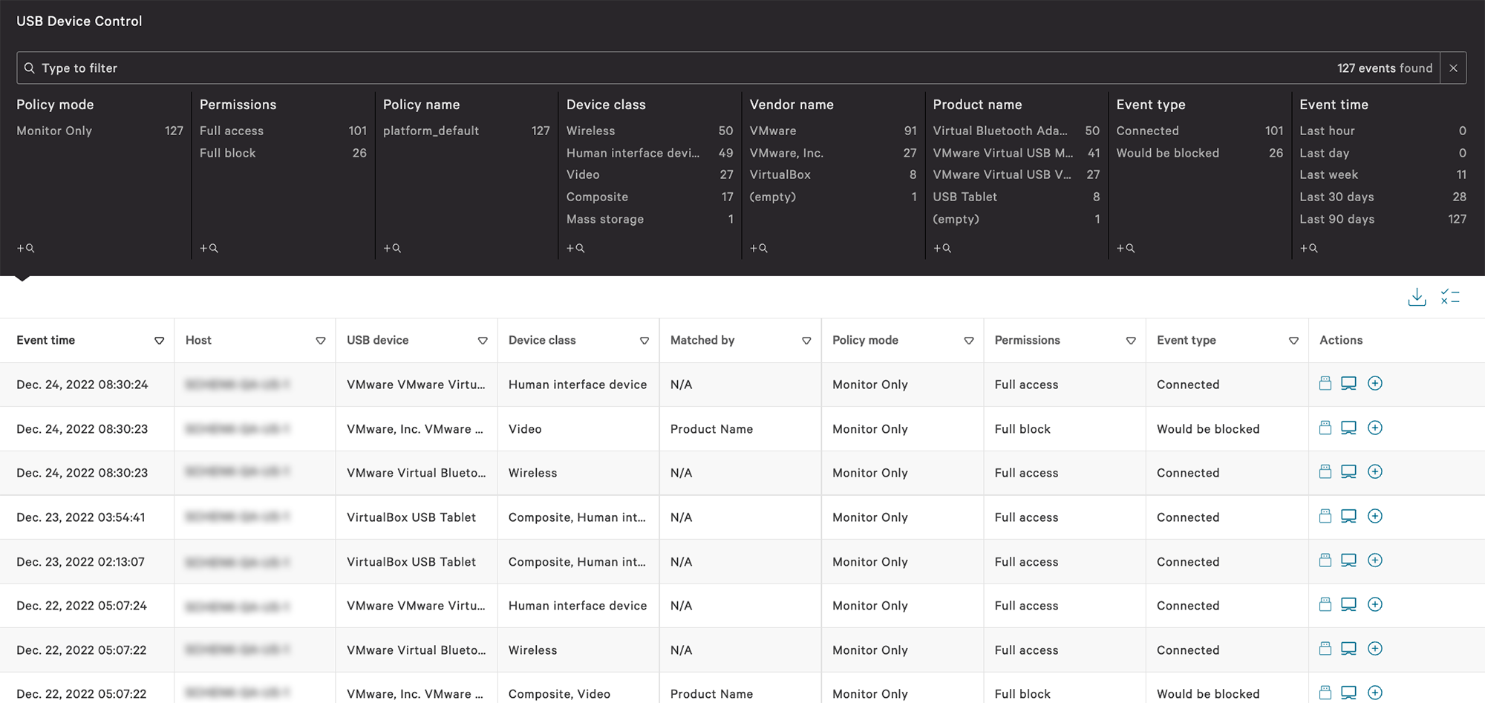Screen dimensions: 1485x703
Task: Filter events by Last week
Action: click(x=1328, y=174)
